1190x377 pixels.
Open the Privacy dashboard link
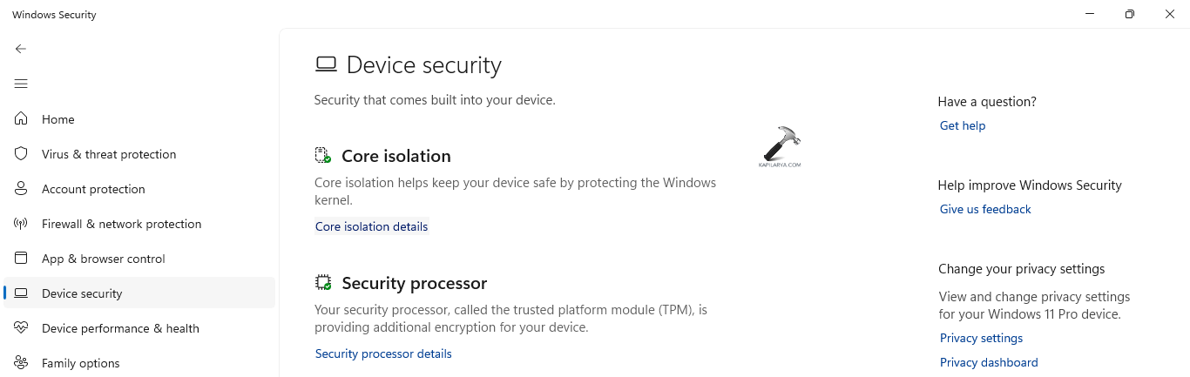pyautogui.click(x=989, y=362)
